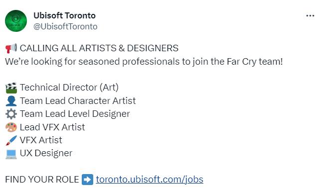
Task: Click the CALLING ALL ARTISTS & DESIGNERS headline
Action: click(x=99, y=48)
